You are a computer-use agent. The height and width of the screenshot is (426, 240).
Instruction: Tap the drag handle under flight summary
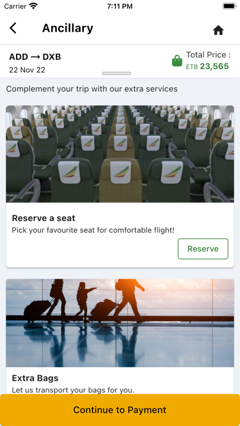tap(116, 73)
